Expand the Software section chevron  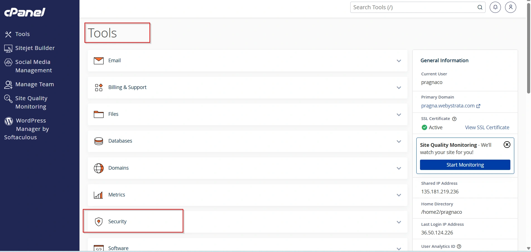pyautogui.click(x=399, y=249)
